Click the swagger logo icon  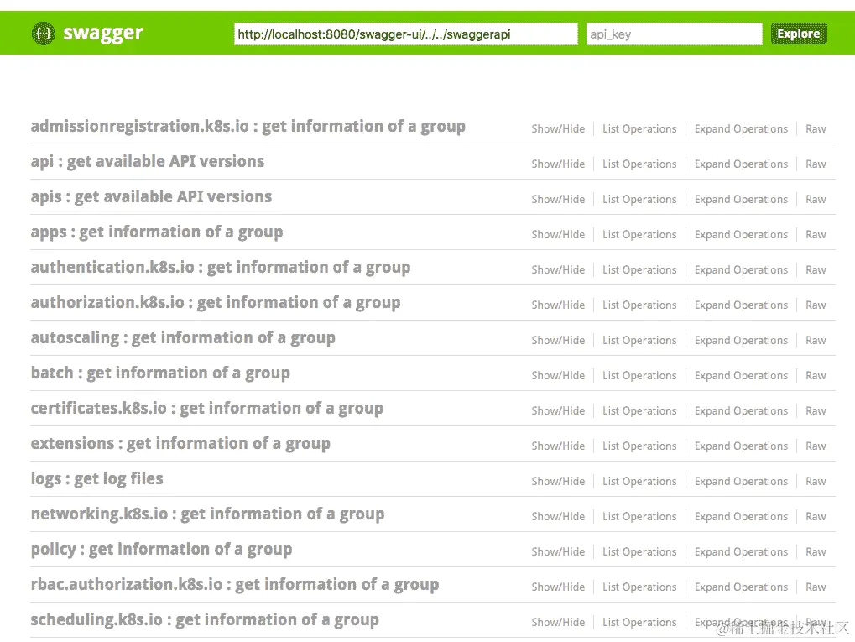point(43,34)
